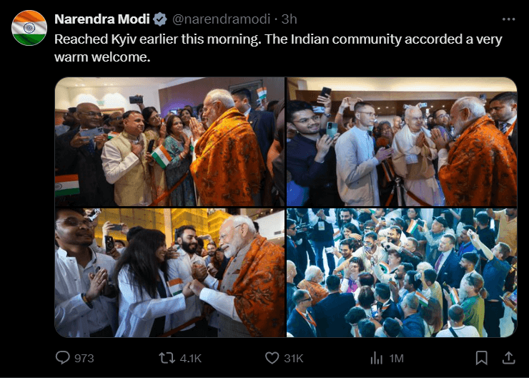Open the three-dot more options menu
This screenshot has height=378, width=529.
tap(508, 19)
